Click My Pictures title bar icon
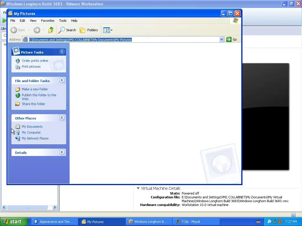The image size is (302, 226). pyautogui.click(x=10, y=13)
